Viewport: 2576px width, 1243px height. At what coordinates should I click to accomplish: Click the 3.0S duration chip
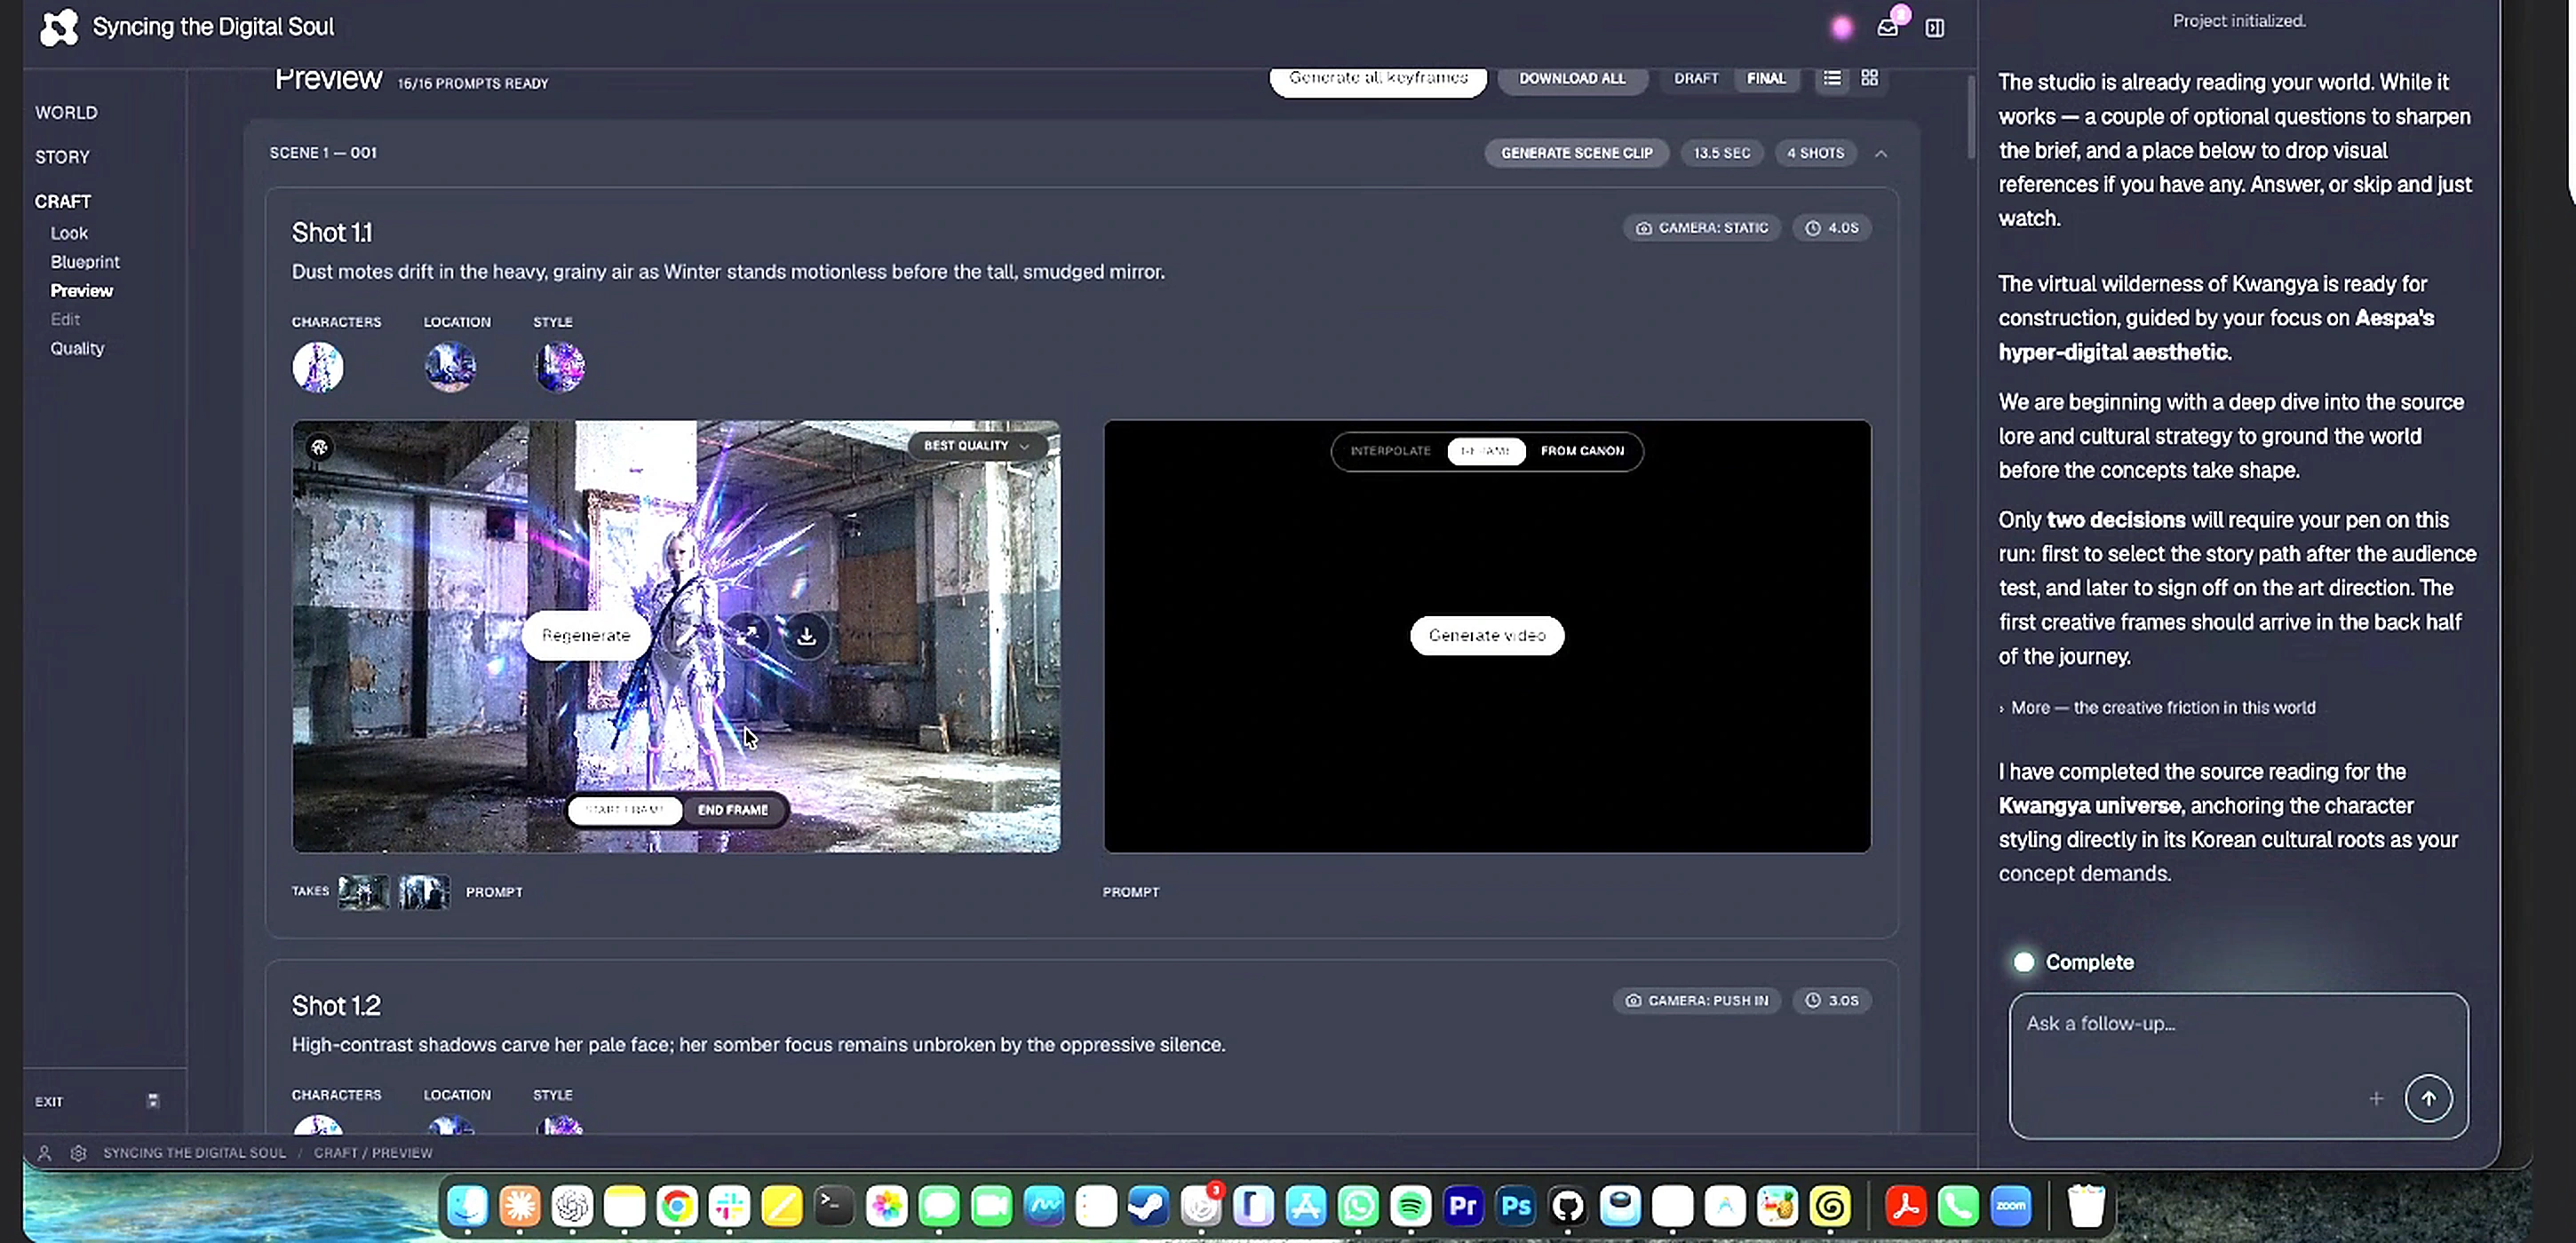(x=1831, y=1001)
